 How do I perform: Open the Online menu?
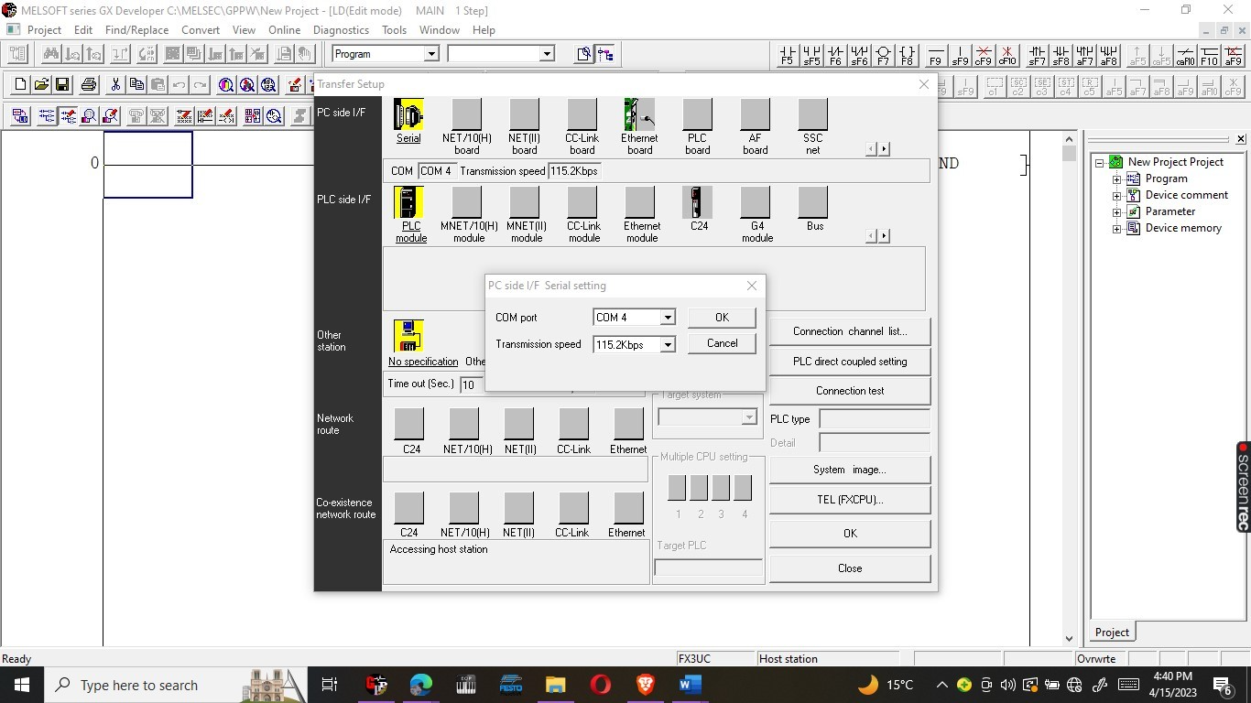coord(285,30)
